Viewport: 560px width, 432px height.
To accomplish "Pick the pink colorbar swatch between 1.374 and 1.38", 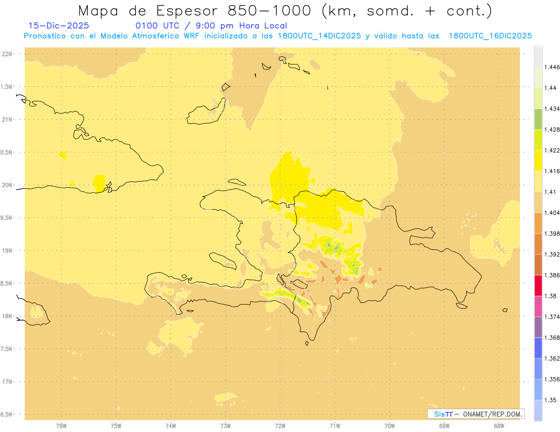I will (538, 306).
